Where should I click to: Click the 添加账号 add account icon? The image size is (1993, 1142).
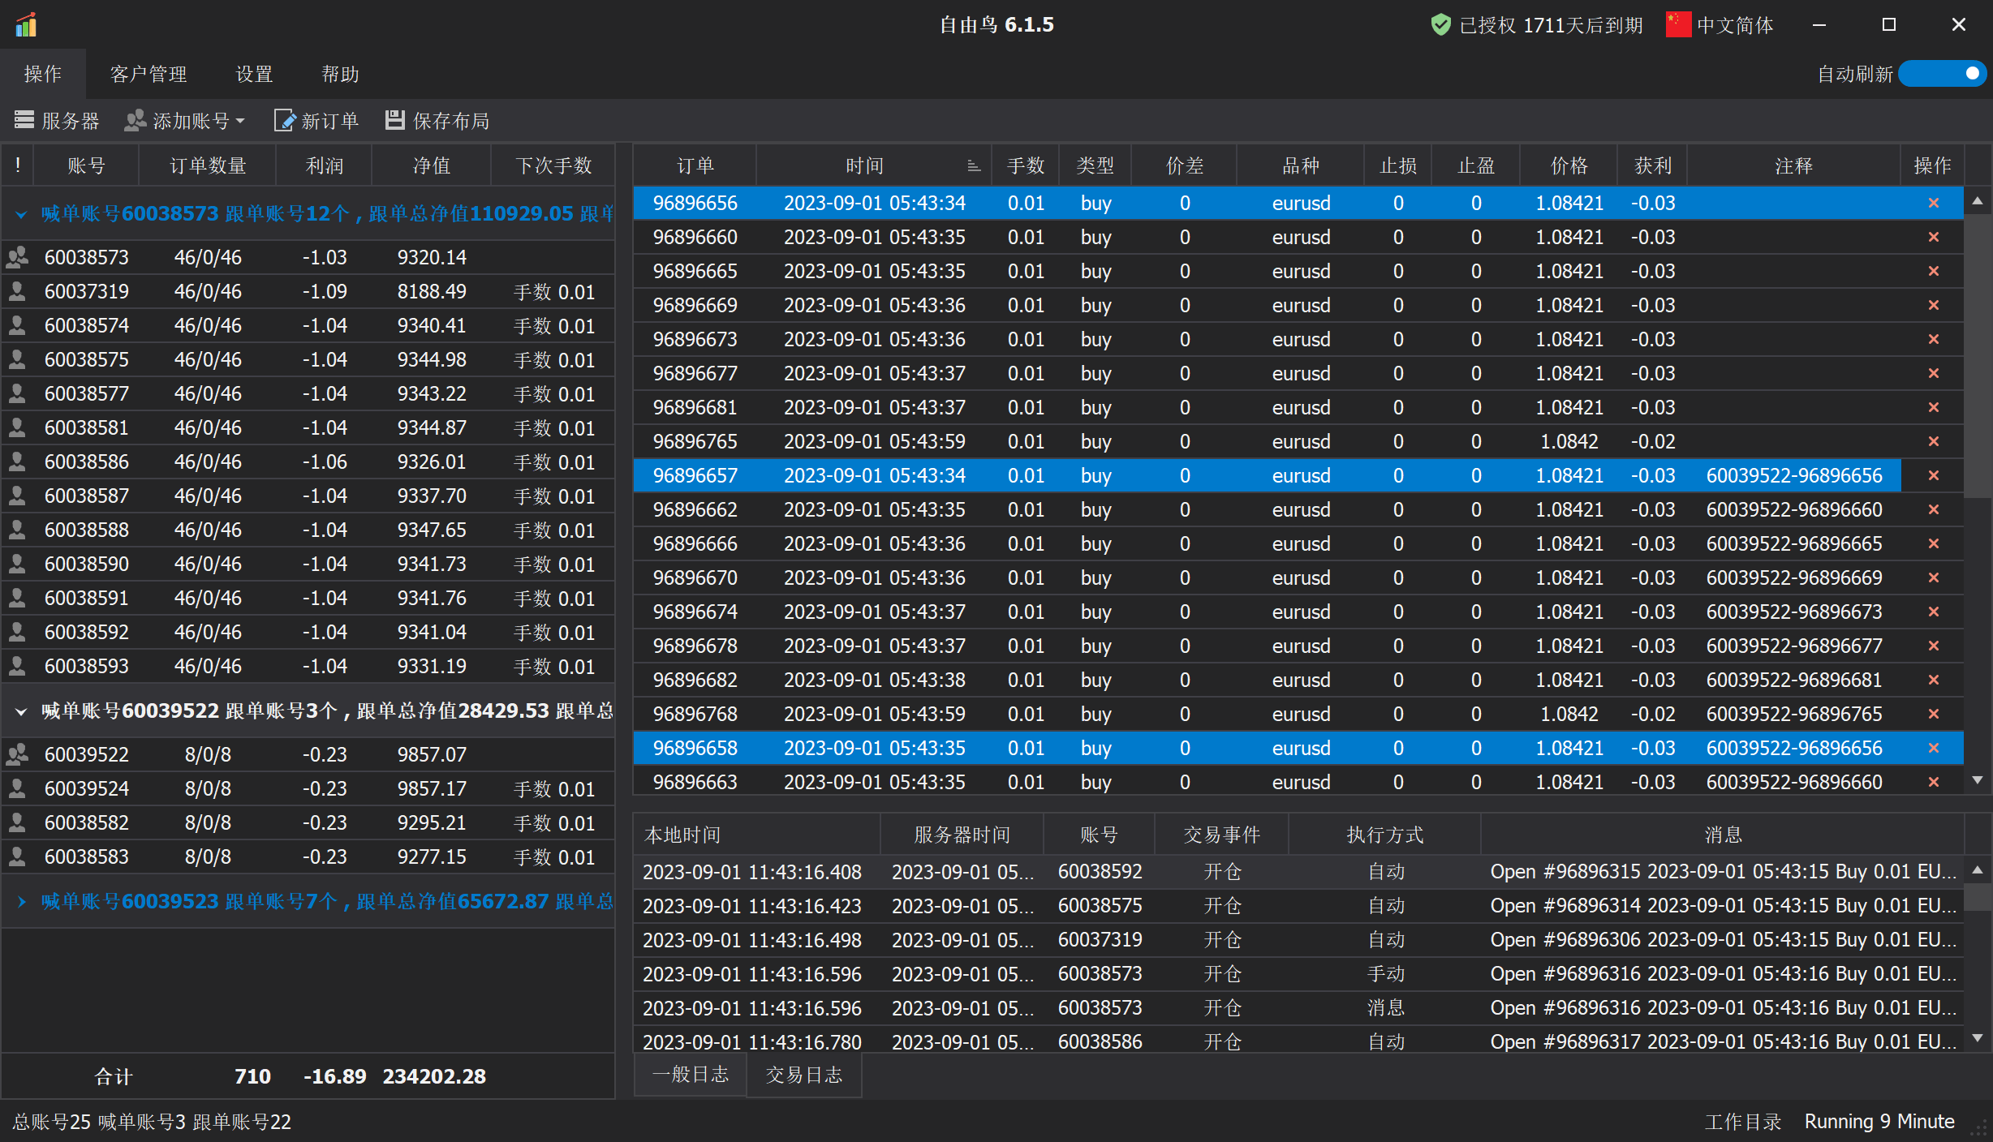(x=135, y=120)
